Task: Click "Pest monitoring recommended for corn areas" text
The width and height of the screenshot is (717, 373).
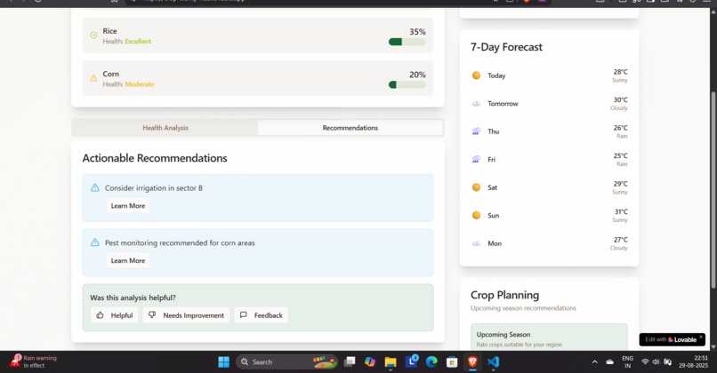Action: coord(180,242)
